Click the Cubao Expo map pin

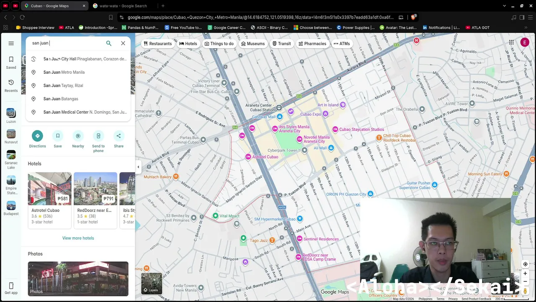click(325, 114)
